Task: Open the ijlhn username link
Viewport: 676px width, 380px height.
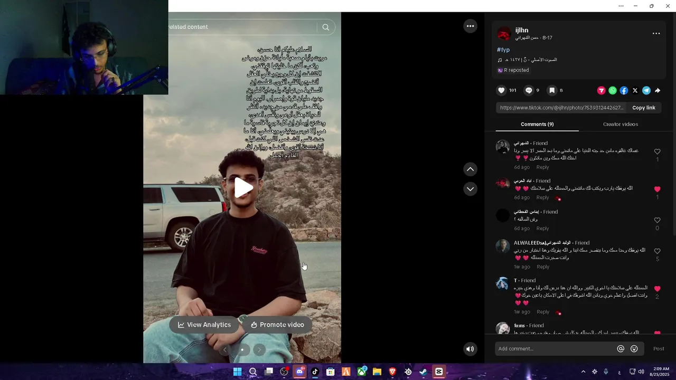Action: click(522, 30)
